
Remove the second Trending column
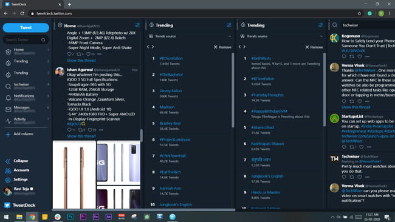(314, 47)
